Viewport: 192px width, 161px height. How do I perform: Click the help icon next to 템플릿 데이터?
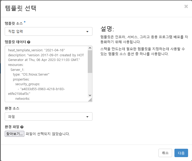point(29,42)
